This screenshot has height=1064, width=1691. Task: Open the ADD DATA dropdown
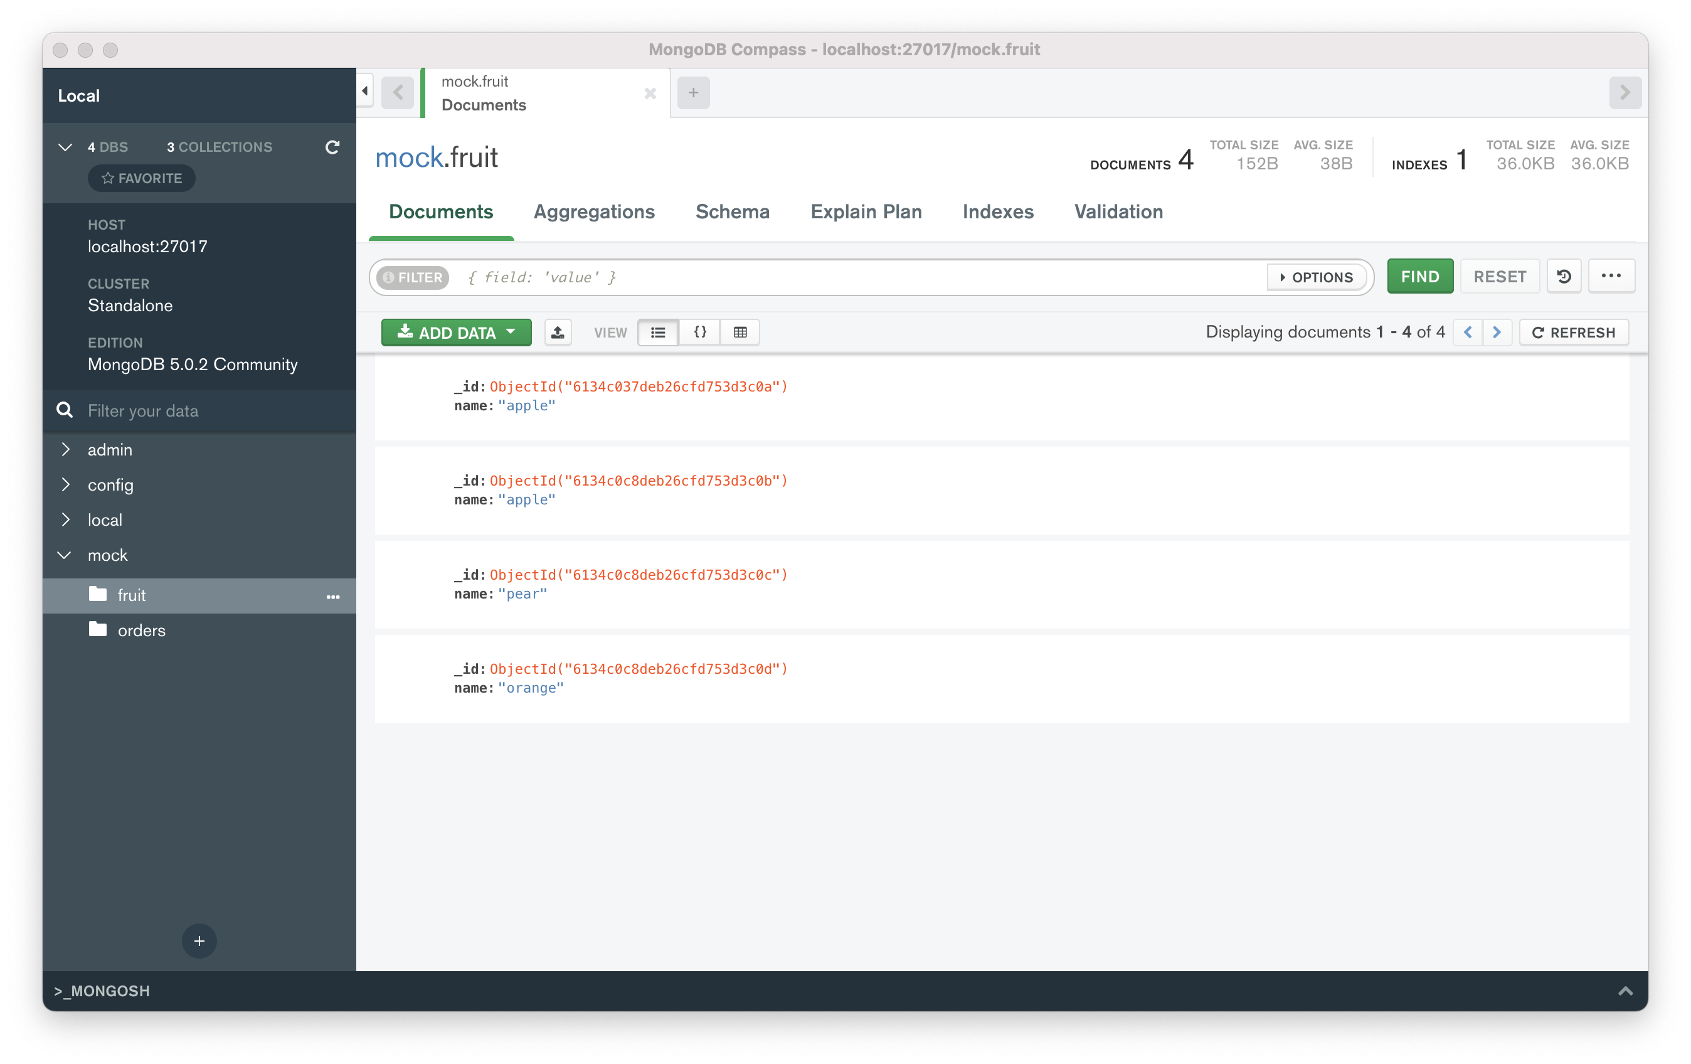click(x=457, y=332)
